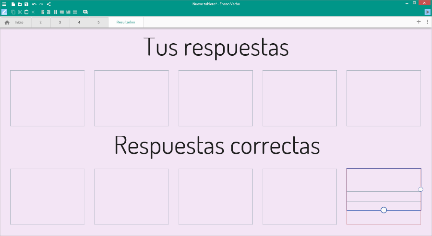Start the board with the play button
This screenshot has height=236, width=432.
[427, 12]
